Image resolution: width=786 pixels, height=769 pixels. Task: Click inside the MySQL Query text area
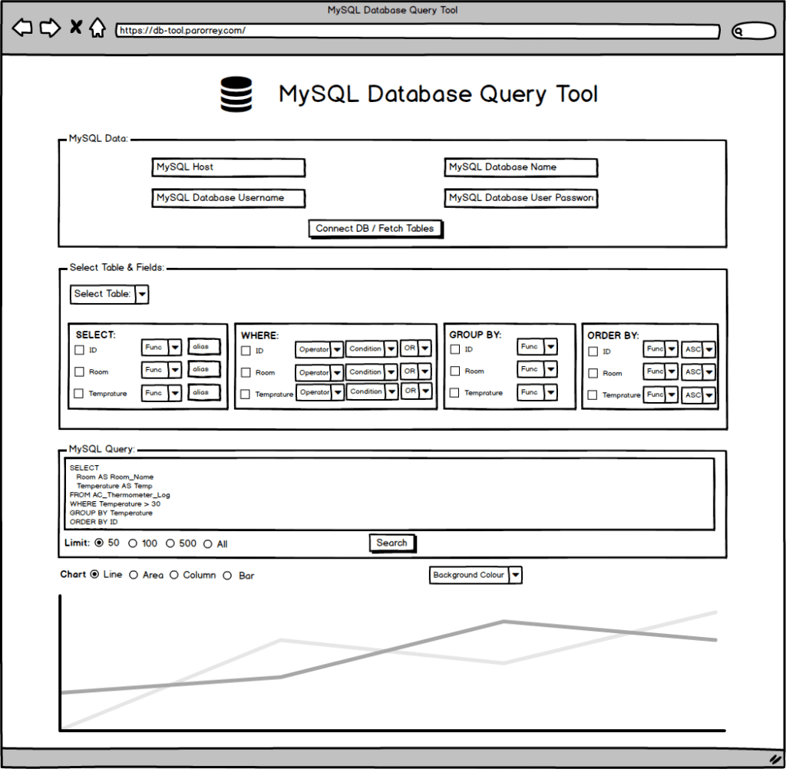(x=389, y=493)
